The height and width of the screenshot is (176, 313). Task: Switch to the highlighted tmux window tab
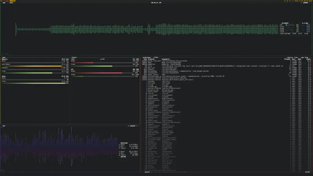12,1
